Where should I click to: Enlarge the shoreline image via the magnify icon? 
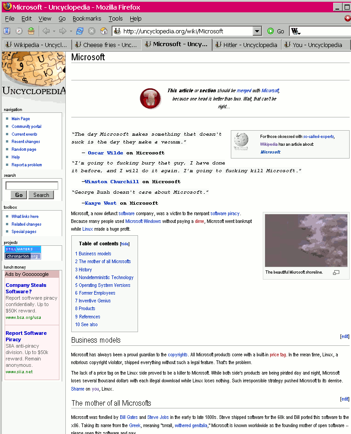336,273
